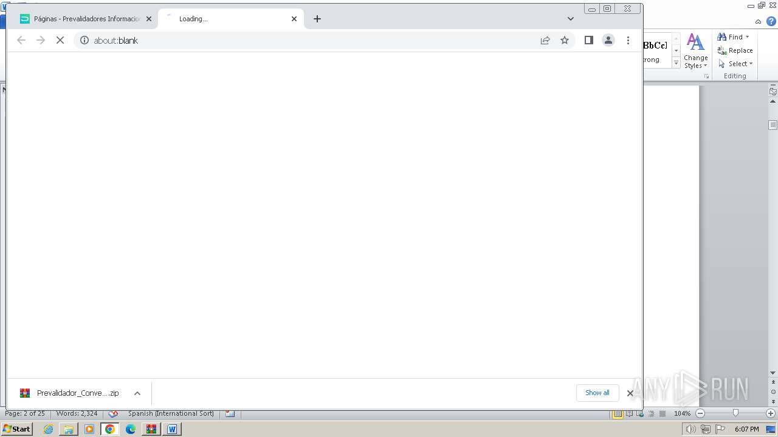Switch to Páginas - Prevalidadores Informacion tab
The height and width of the screenshot is (437, 778).
[85, 19]
